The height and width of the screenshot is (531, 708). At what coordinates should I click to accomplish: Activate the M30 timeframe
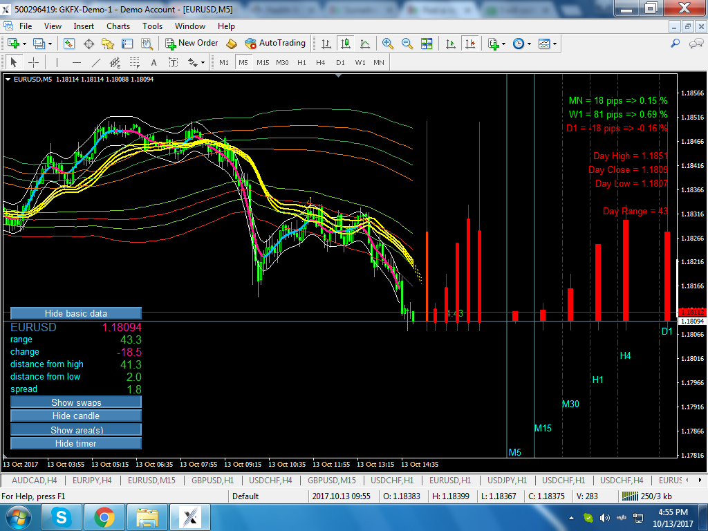tap(282, 62)
